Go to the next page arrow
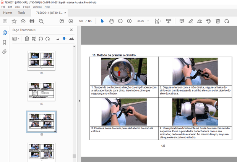This screenshot has width=237, height=162. coord(71,21)
